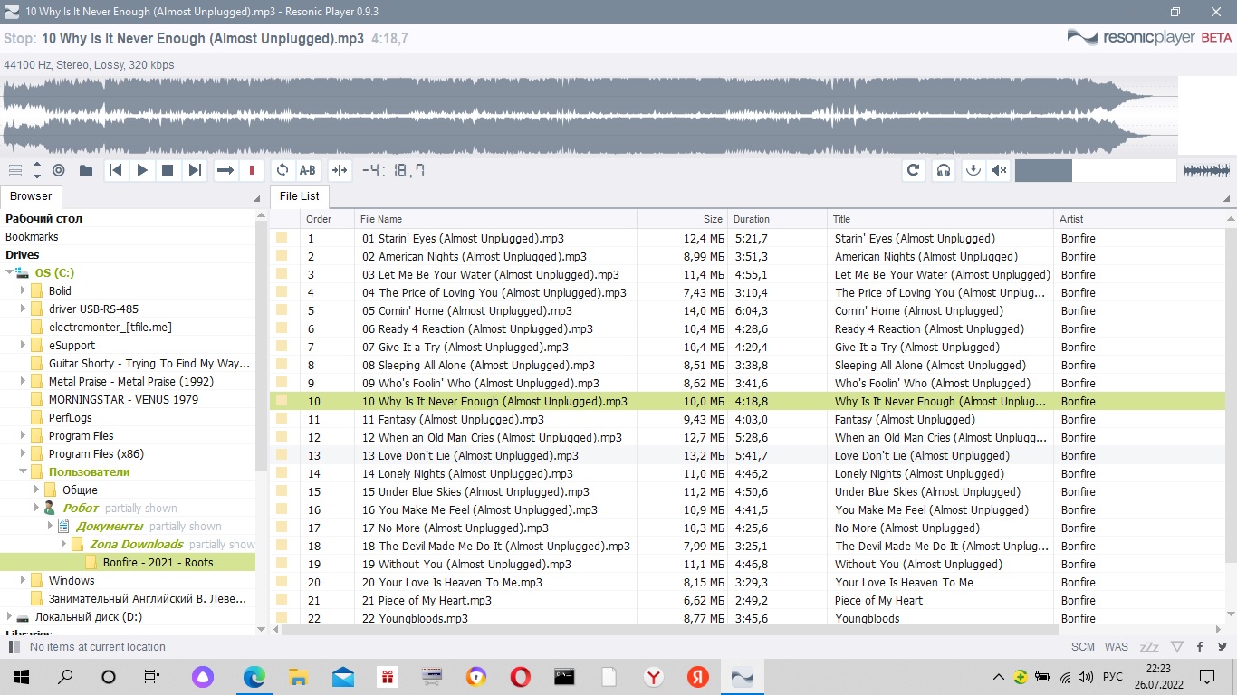Stop playback with the Stop button
This screenshot has height=695, width=1237.
(168, 170)
